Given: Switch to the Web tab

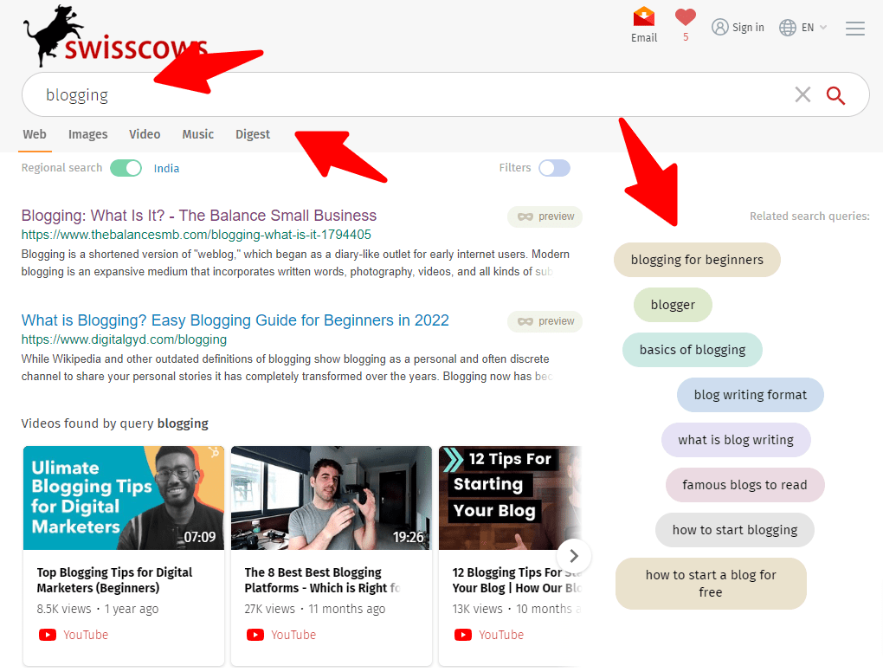Looking at the screenshot, I should click(35, 134).
